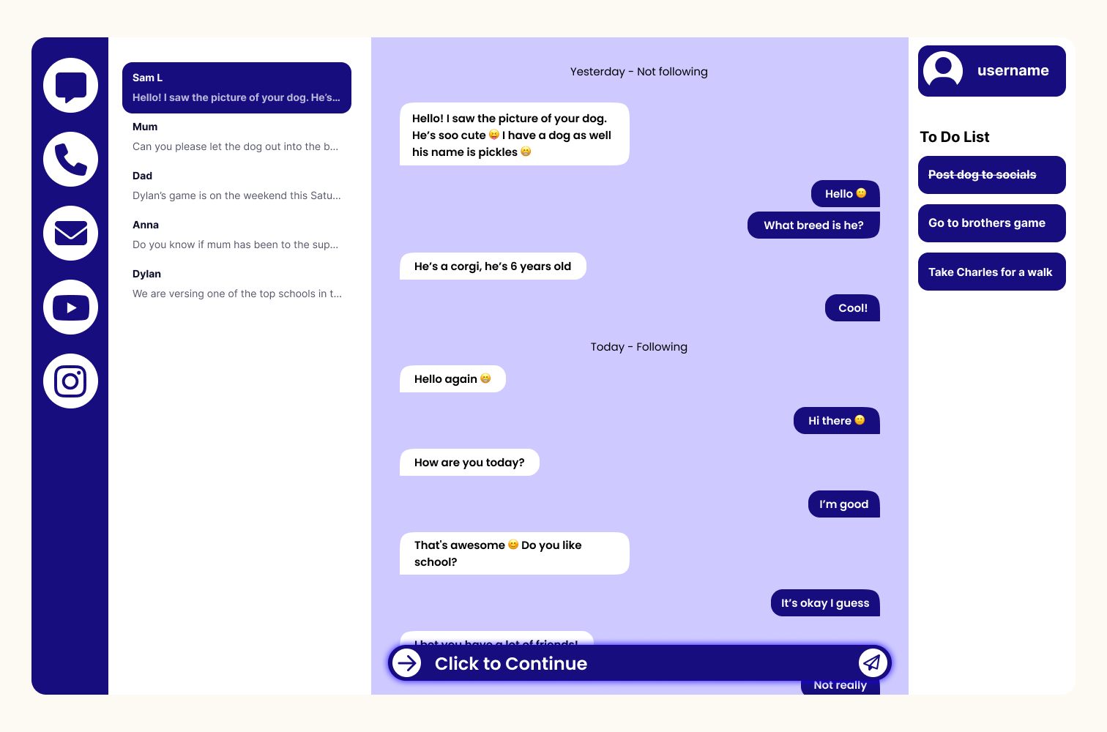The width and height of the screenshot is (1107, 732).
Task: Open the email envelope icon
Action: [70, 234]
